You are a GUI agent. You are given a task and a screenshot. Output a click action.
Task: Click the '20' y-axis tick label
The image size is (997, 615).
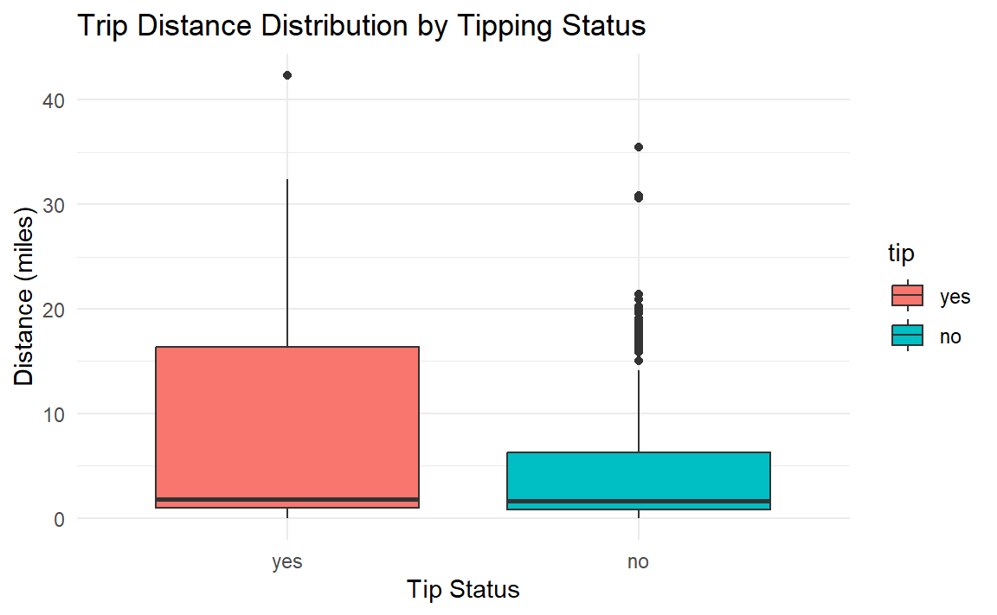coord(53,309)
